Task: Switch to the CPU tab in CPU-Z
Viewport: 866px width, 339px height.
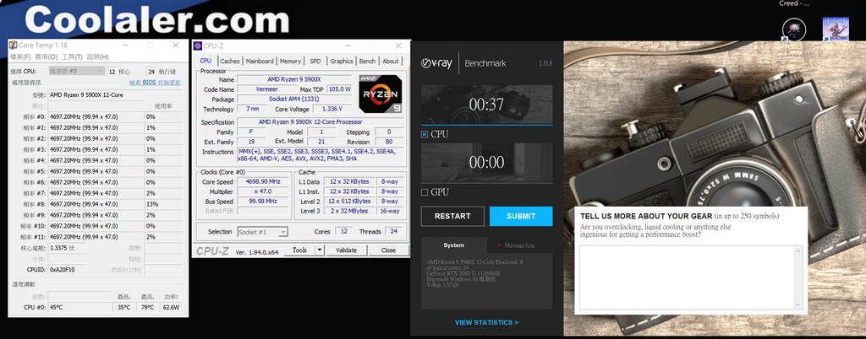Action: point(206,61)
